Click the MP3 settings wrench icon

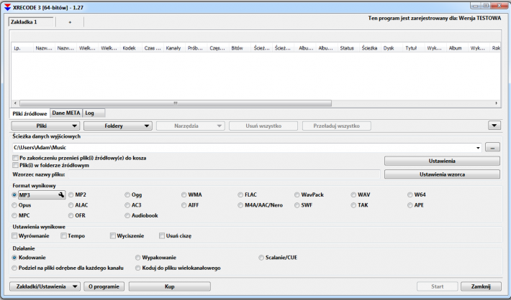click(61, 194)
